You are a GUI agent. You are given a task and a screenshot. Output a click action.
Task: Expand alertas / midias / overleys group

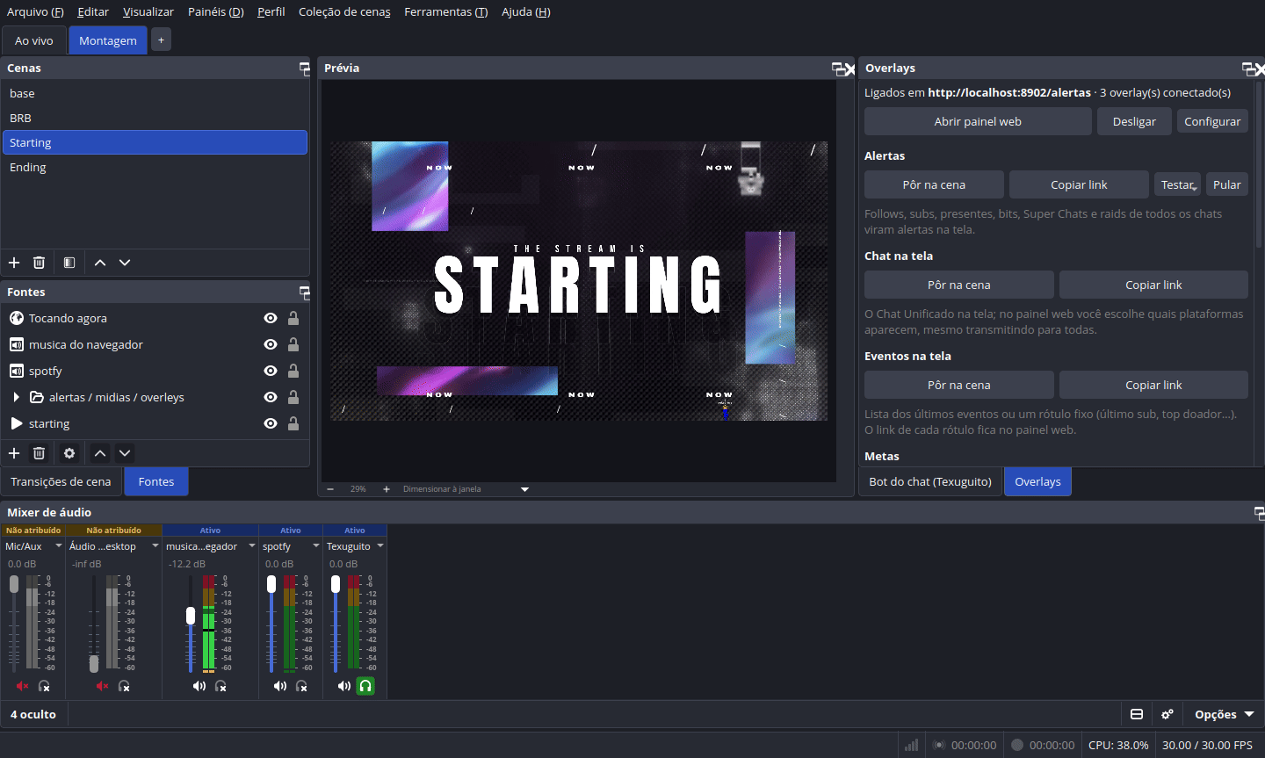(x=16, y=397)
